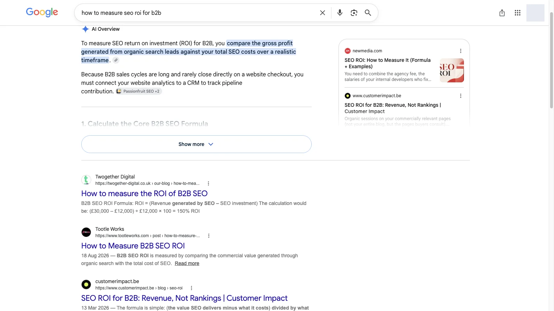Open 'How to measure the ROI of B2B SEO'
Image resolution: width=554 pixels, height=311 pixels.
point(145,193)
